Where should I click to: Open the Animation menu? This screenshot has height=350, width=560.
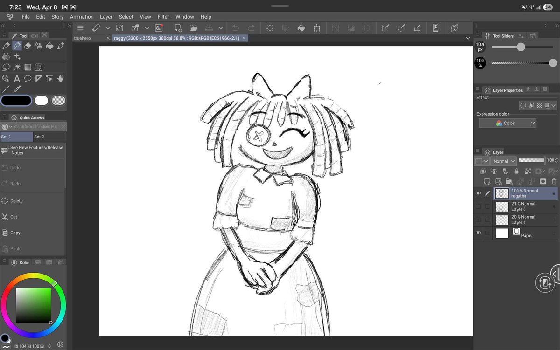pos(82,17)
